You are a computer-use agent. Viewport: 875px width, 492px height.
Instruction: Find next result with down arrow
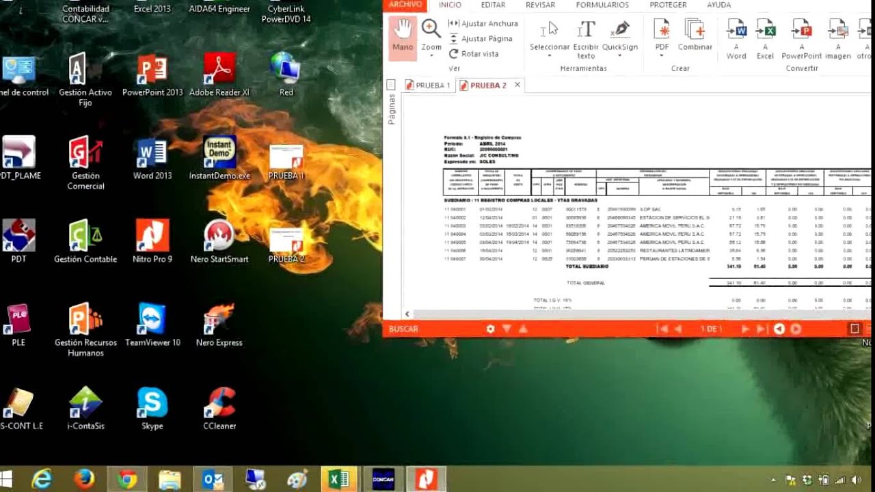click(507, 329)
